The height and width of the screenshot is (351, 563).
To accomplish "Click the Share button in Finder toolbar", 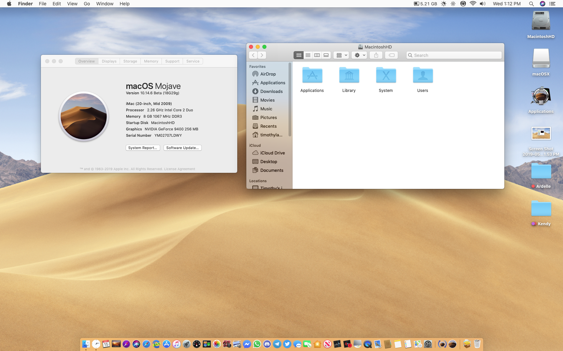I will pyautogui.click(x=376, y=55).
